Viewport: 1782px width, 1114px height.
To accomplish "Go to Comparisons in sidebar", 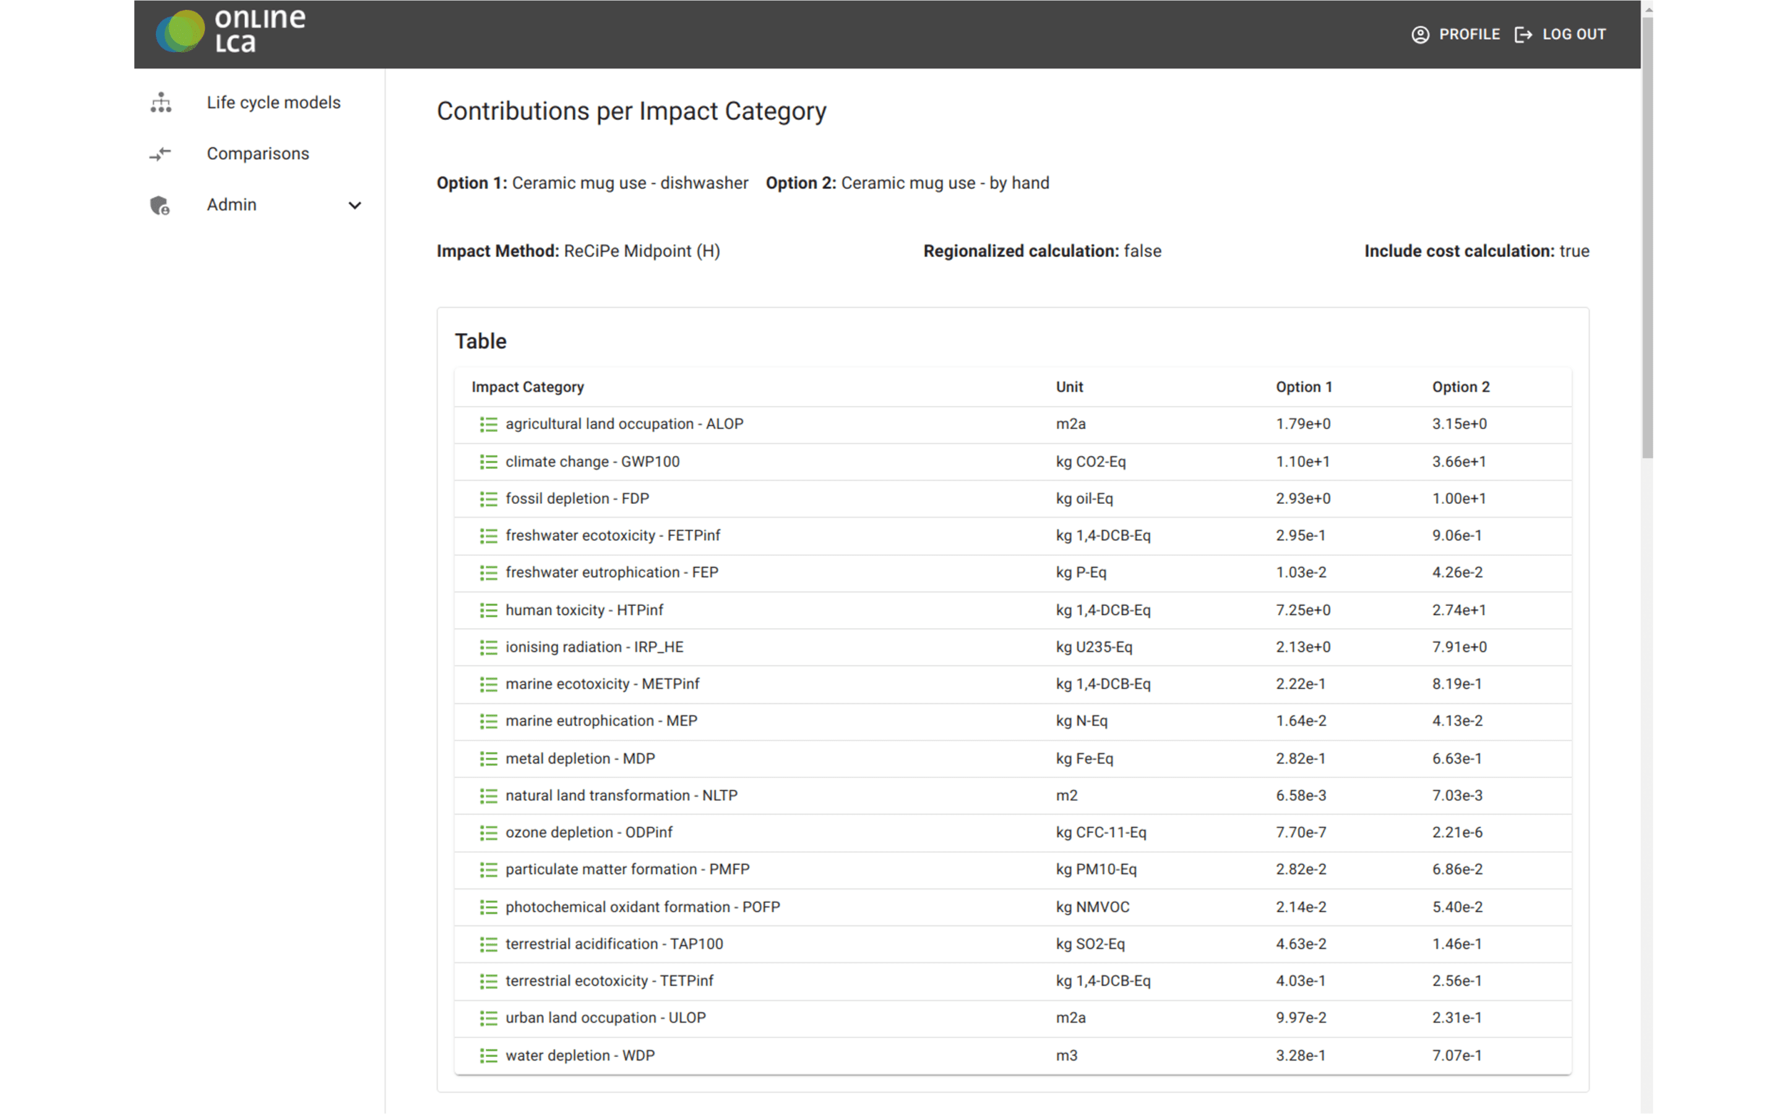I will pos(258,153).
